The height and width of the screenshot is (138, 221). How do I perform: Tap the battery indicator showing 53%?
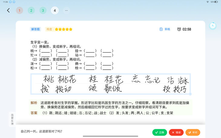click(216, 2)
